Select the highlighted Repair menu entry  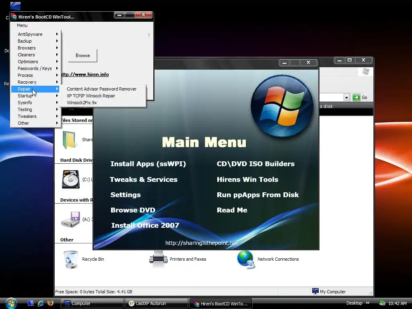35,89
